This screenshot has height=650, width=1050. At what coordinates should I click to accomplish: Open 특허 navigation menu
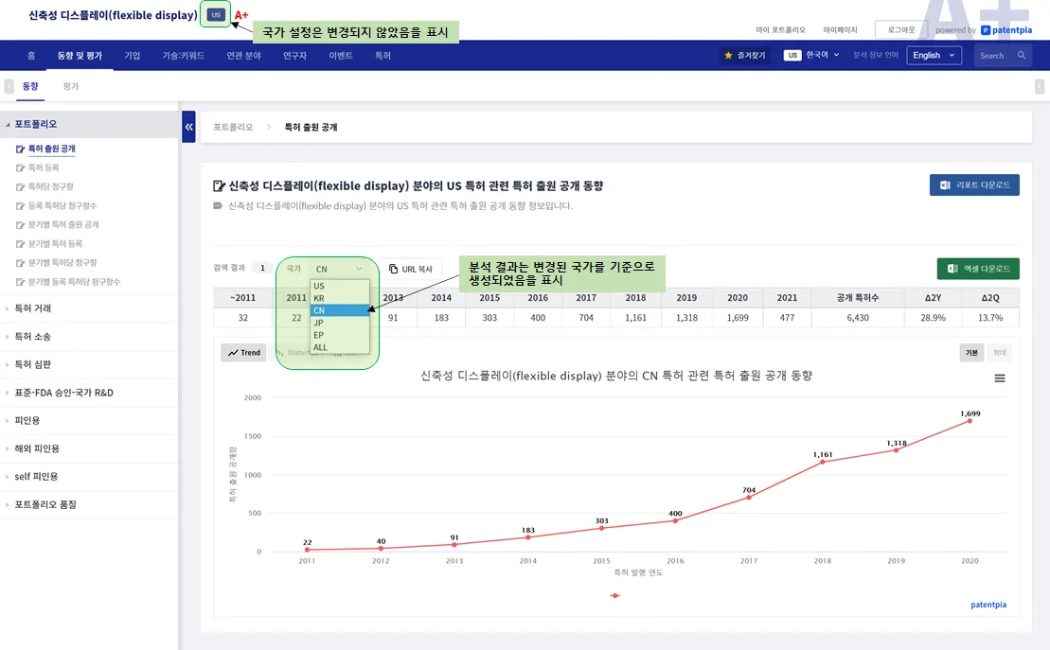tap(383, 56)
